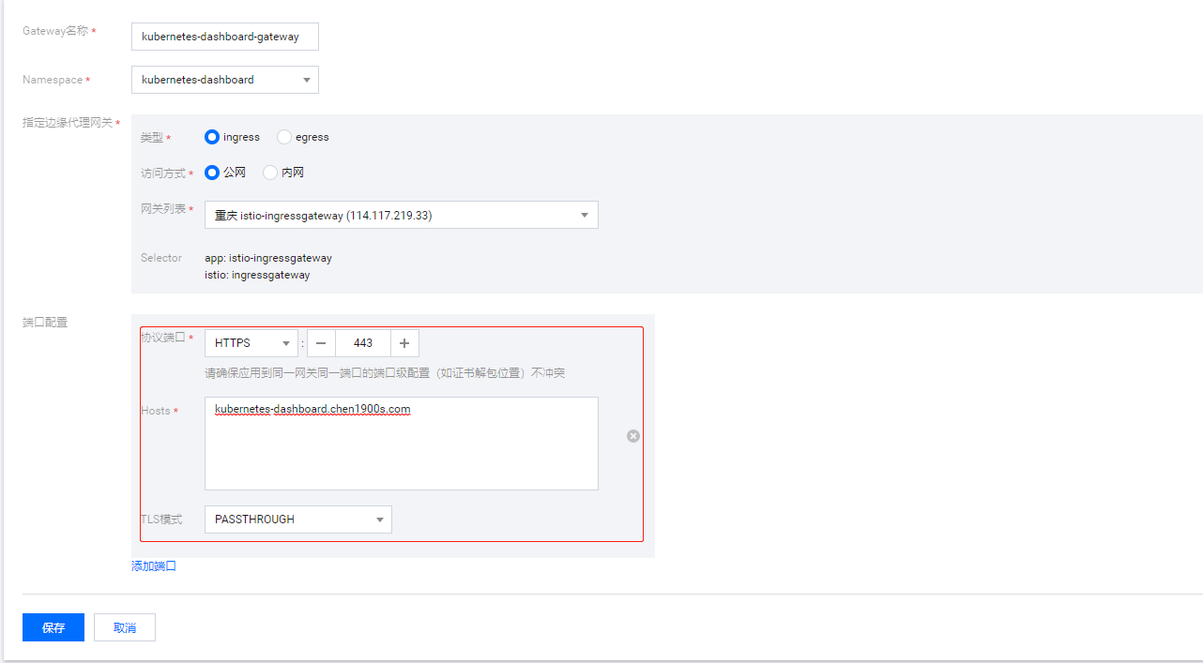Click the Namespace dropdown arrow icon

307,80
